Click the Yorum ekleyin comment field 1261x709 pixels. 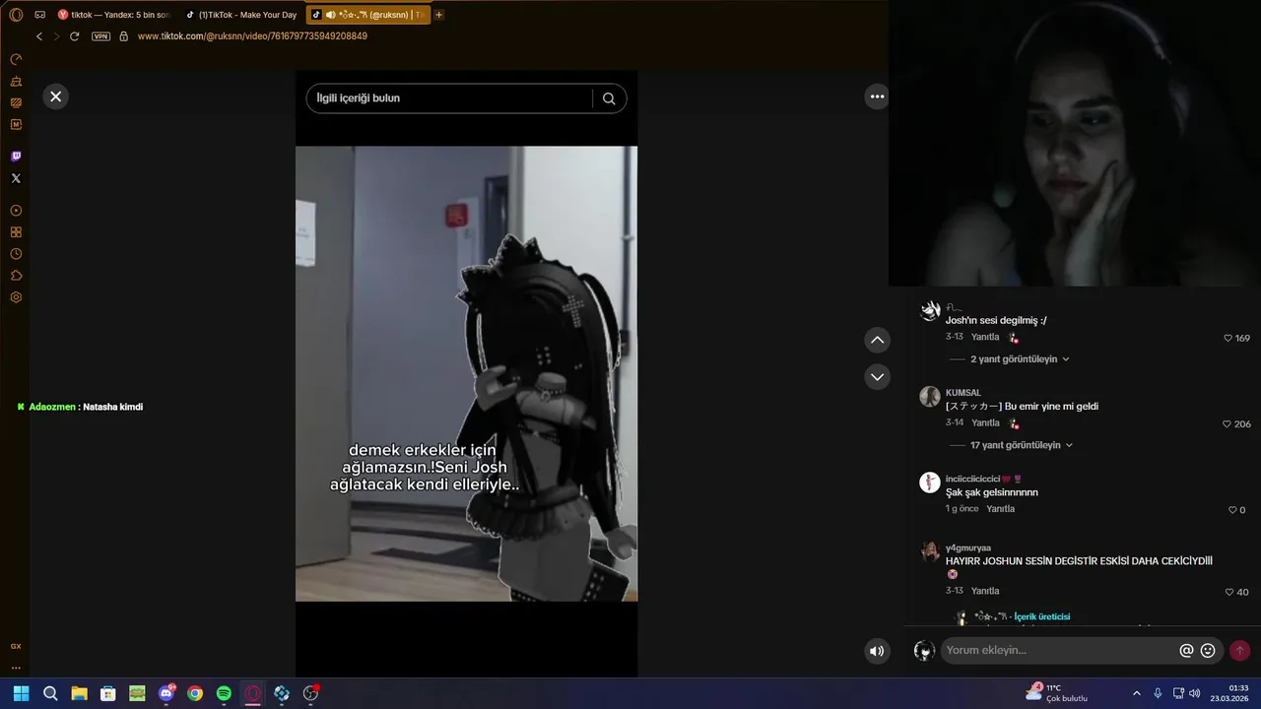1059,650
